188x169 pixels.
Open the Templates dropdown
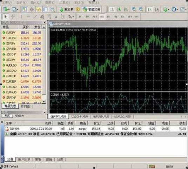tap(183, 9)
